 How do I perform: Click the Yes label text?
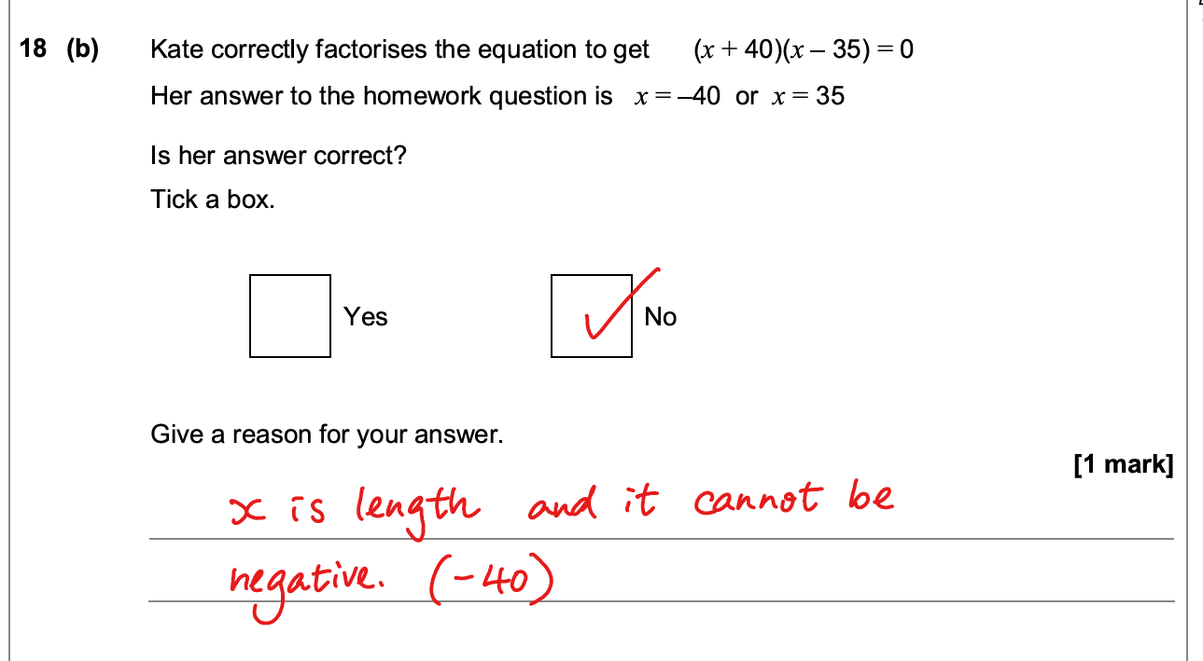pos(365,317)
